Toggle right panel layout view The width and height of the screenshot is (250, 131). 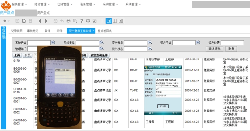[121, 21]
